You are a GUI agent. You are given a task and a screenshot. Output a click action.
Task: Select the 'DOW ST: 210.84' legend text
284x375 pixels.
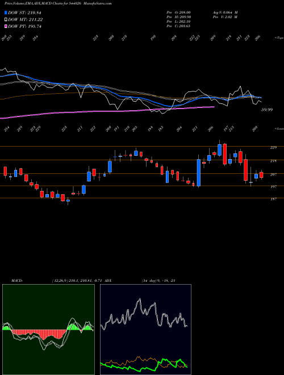pyautogui.click(x=24, y=13)
